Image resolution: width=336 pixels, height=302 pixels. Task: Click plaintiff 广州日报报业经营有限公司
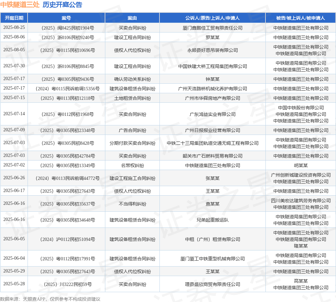[x=213, y=130]
